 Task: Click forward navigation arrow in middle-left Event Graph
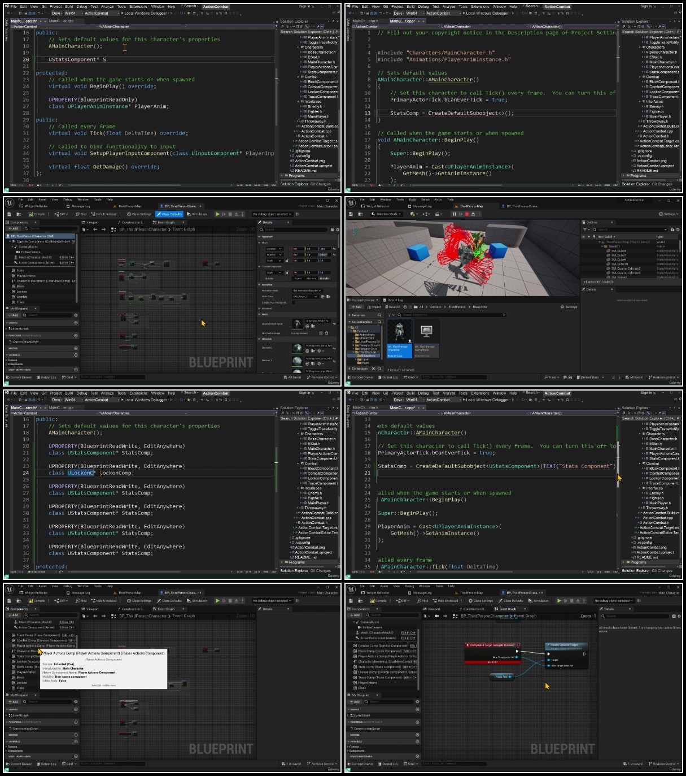click(x=103, y=229)
